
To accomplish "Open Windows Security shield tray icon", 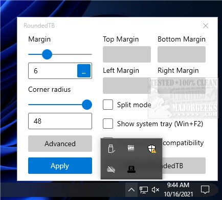I will point(151,148).
